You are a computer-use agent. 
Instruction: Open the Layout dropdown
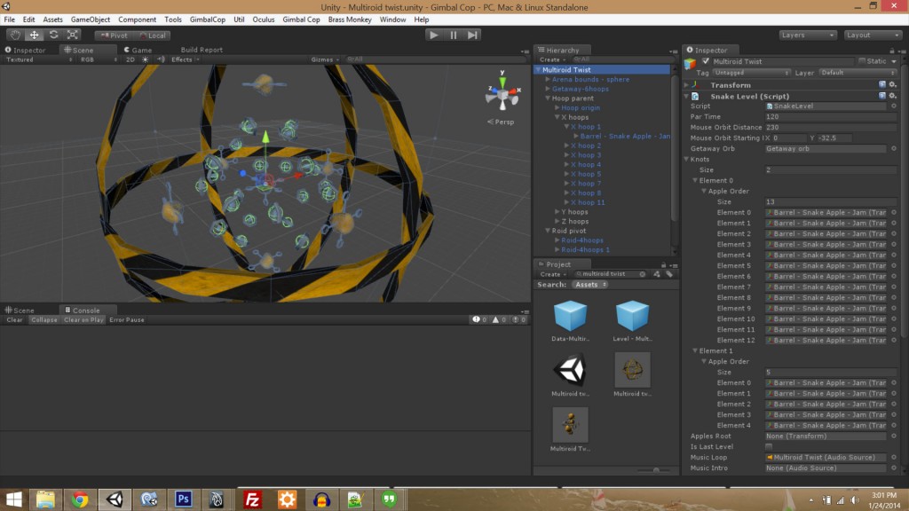[872, 35]
